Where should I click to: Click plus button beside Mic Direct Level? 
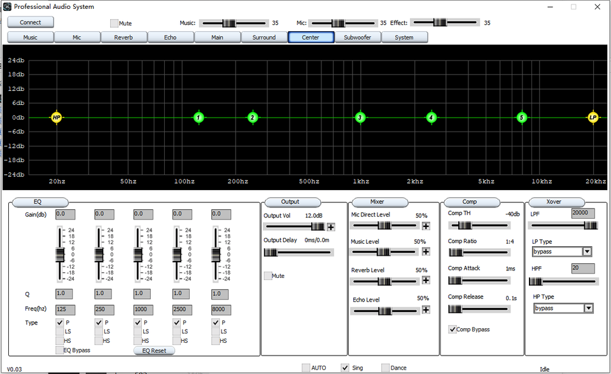(426, 225)
